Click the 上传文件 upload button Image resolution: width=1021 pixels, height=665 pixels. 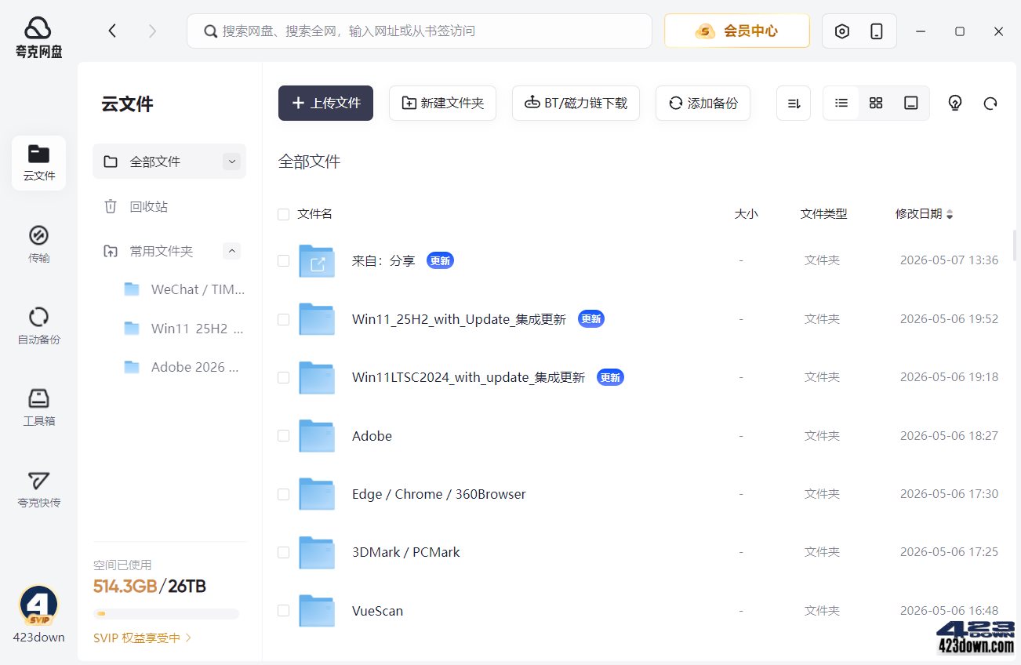click(x=325, y=103)
